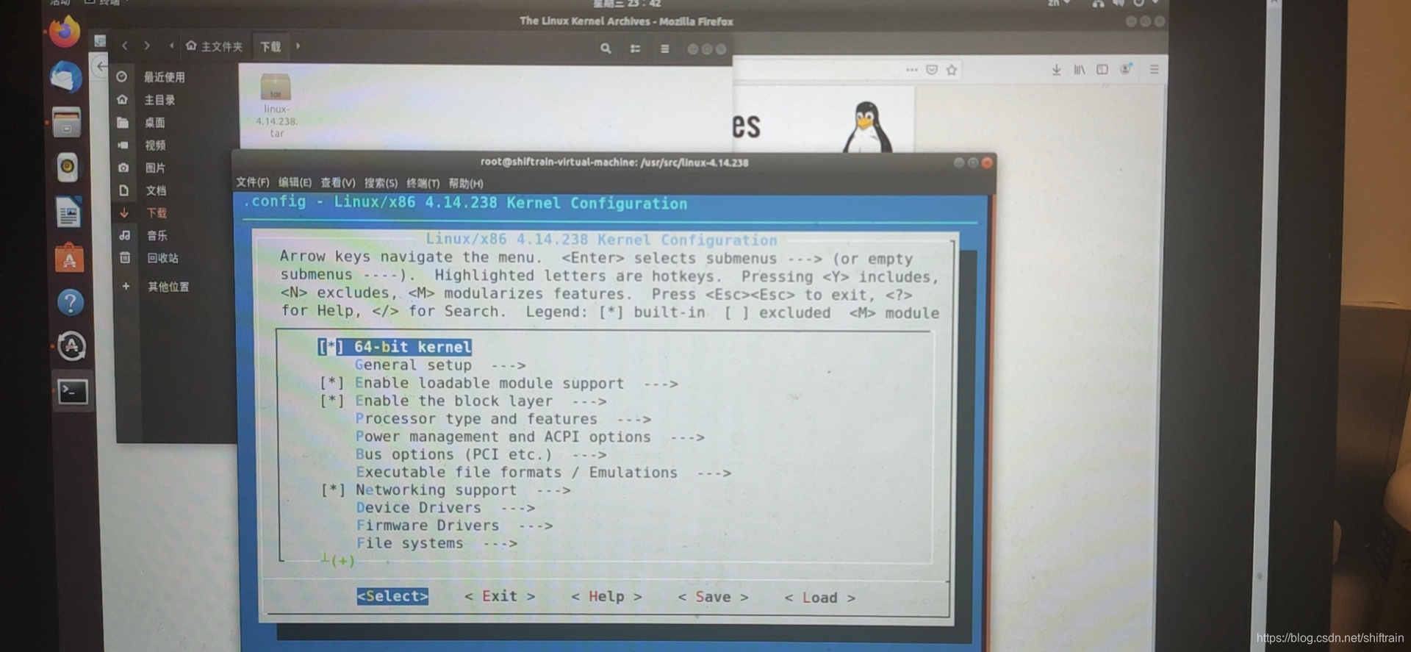Open Rhythmbox music player in dock
The height and width of the screenshot is (652, 1411).
68,168
